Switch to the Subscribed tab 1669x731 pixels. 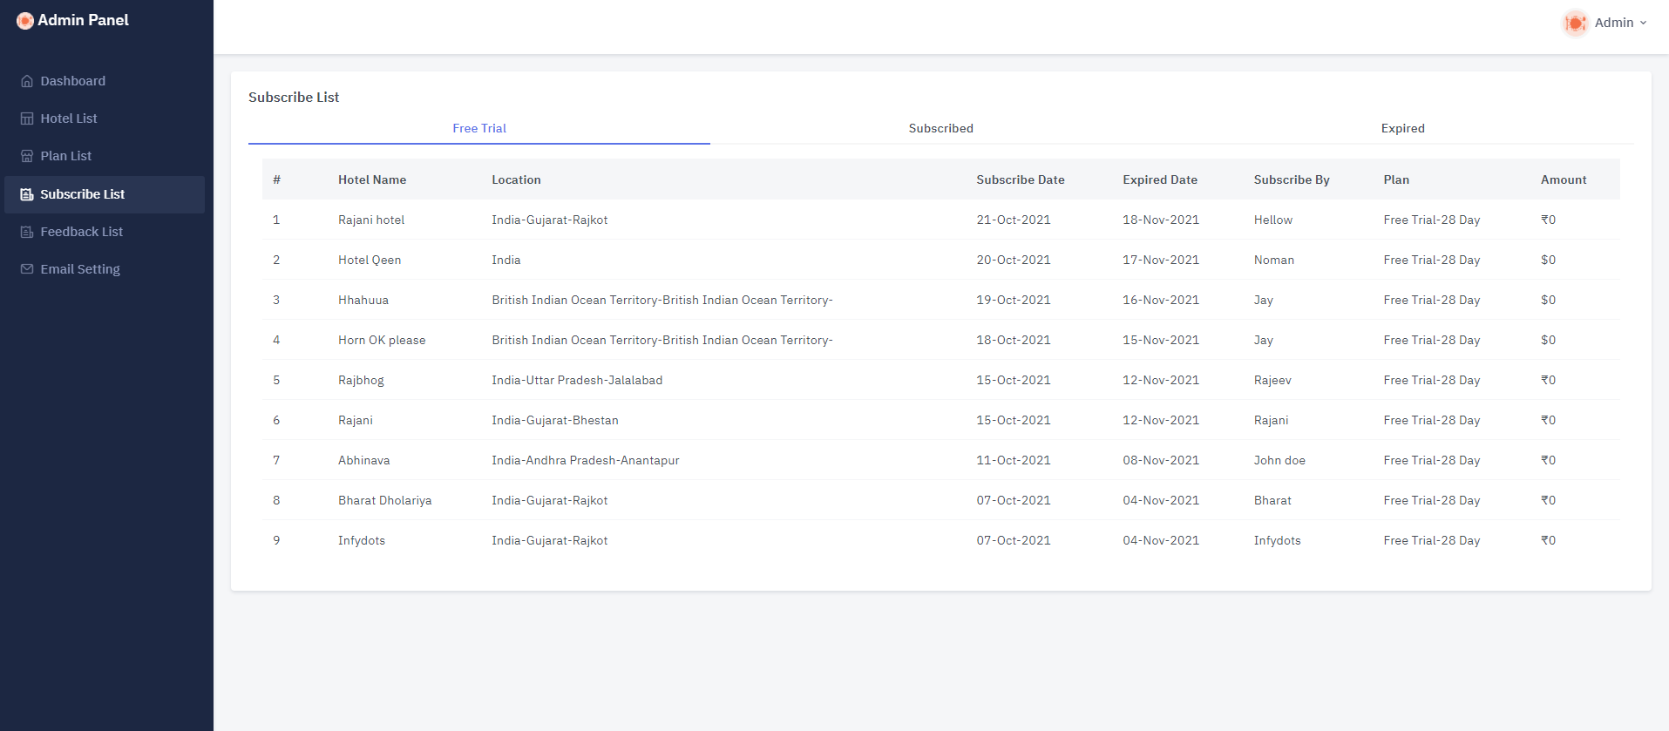click(x=941, y=128)
